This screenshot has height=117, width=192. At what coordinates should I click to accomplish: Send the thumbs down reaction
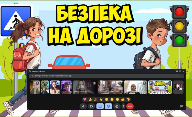click(129, 99)
